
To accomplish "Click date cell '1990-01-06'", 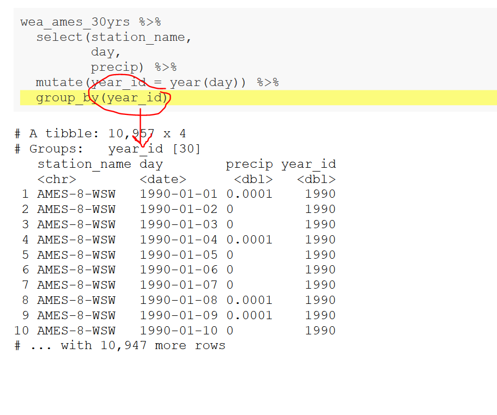I will (178, 270).
